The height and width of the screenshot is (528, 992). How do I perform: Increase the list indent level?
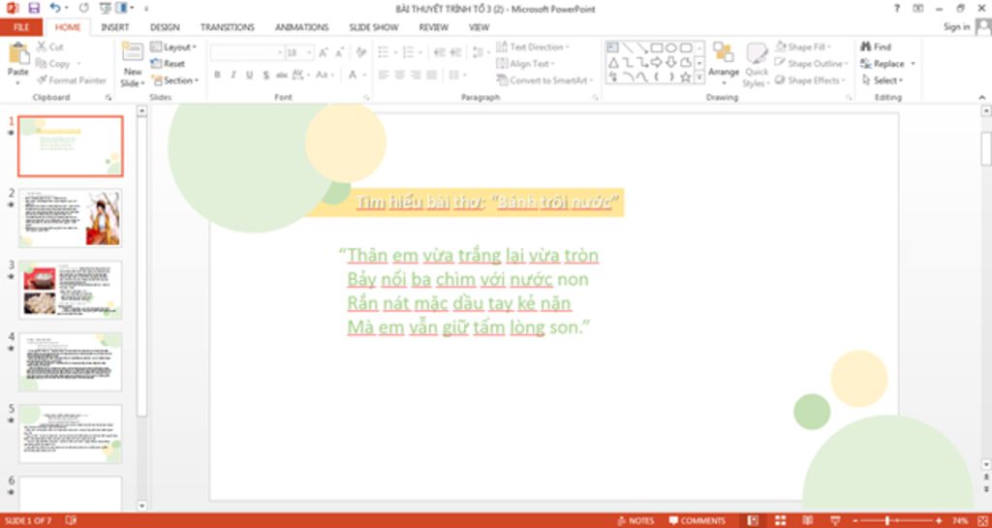click(457, 52)
